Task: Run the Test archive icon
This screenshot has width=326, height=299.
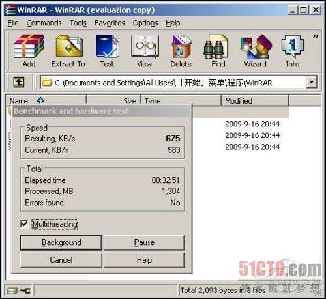Action: coord(108,46)
